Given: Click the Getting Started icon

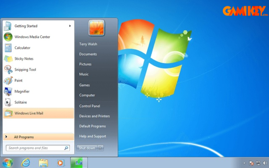Looking at the screenshot, I should (8, 26).
